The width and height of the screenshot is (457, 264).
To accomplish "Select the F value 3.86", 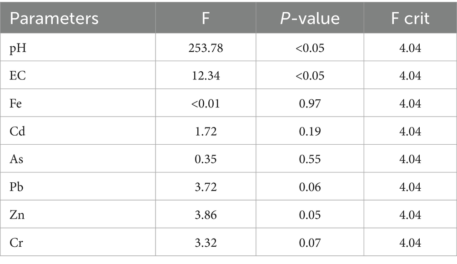I will [206, 215].
